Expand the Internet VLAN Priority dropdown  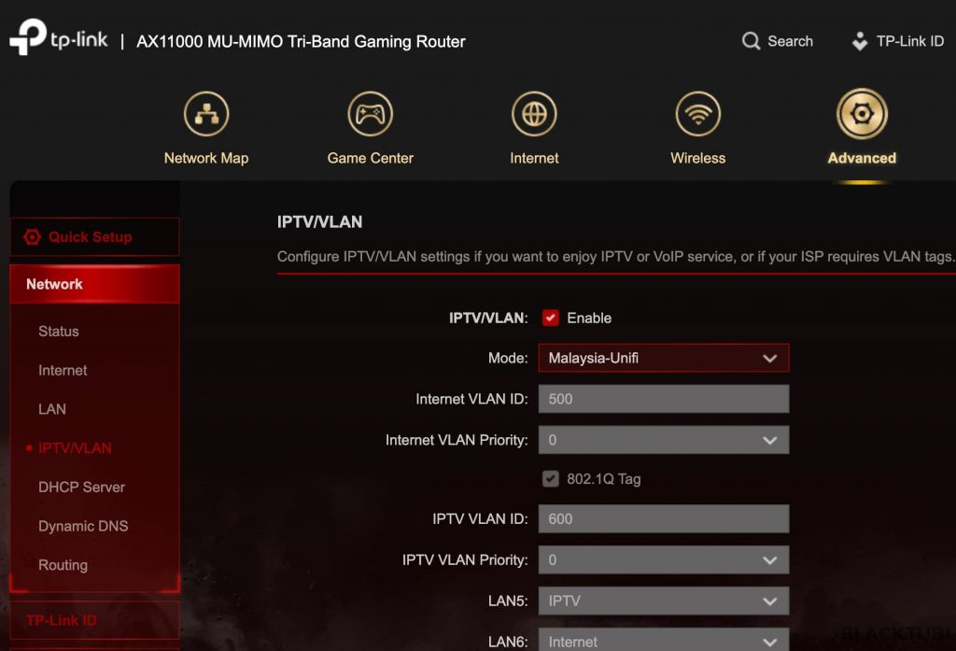tap(664, 440)
